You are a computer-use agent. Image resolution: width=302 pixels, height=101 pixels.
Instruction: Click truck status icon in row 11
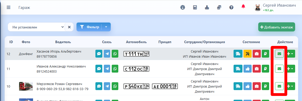pos(238,69)
